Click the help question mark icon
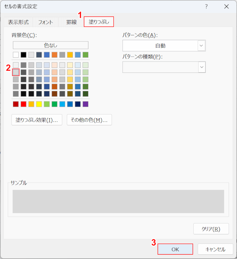This screenshot has height=259, width=237. point(206,6)
